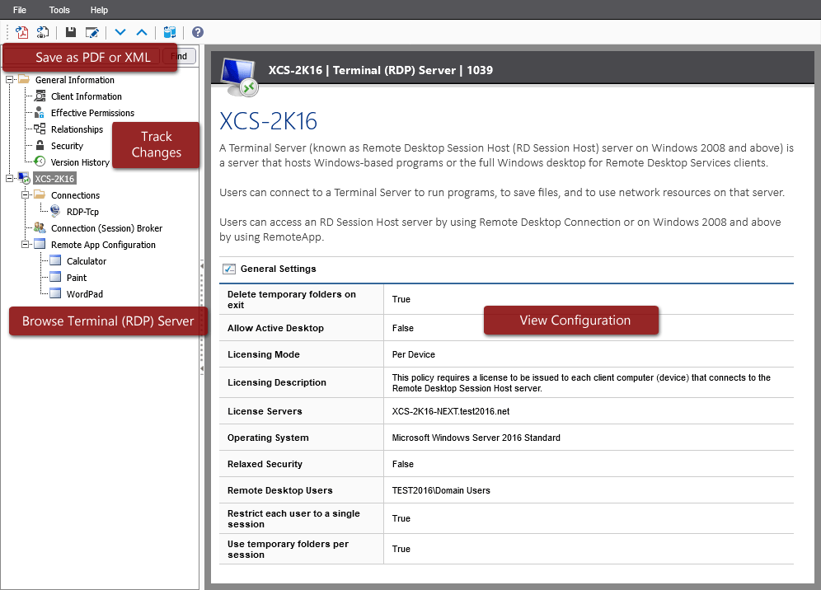
Task: Click the Find button
Action: click(180, 56)
